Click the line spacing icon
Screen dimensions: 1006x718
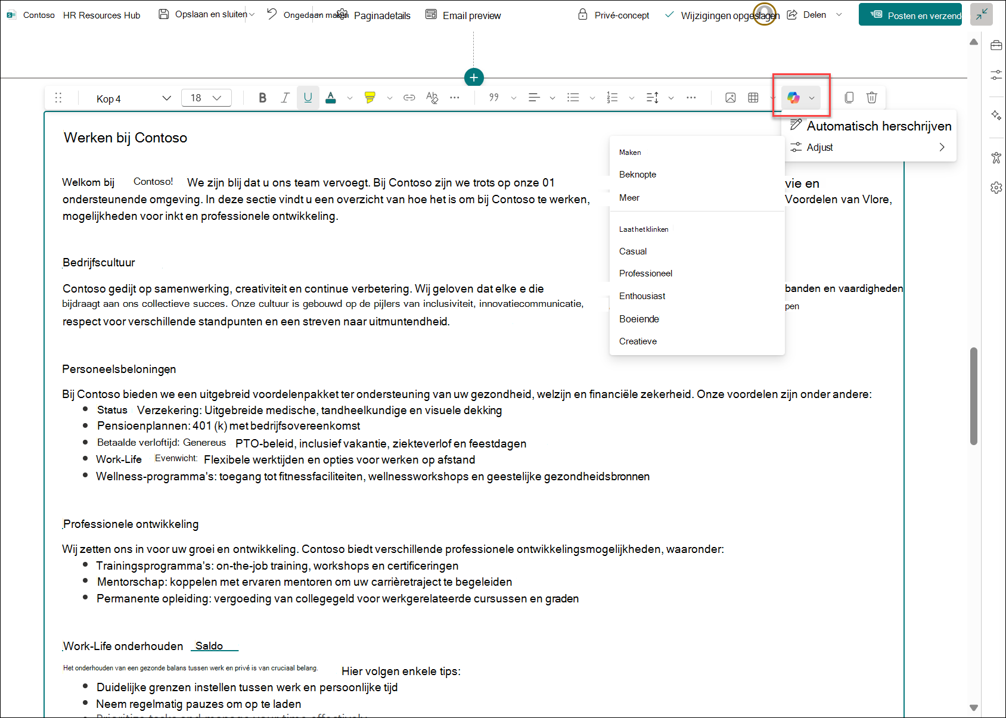pyautogui.click(x=653, y=98)
